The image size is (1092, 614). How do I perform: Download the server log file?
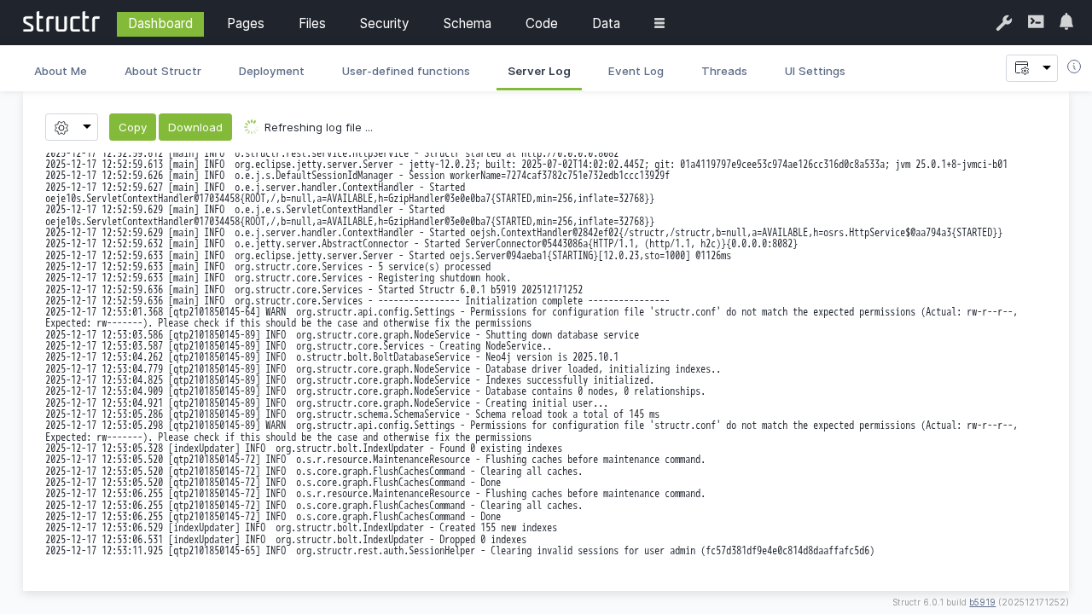tap(195, 127)
